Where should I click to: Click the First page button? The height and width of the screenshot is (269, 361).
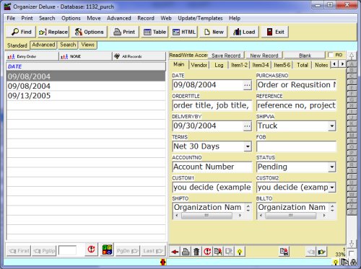pyautogui.click(x=19, y=251)
